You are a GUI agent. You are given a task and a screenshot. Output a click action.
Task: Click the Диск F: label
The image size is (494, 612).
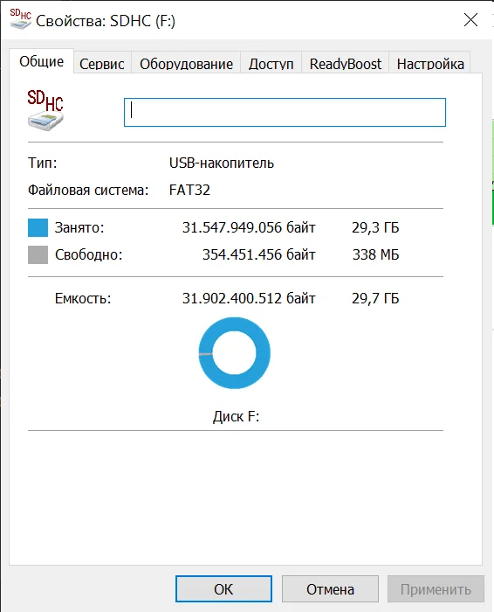tap(237, 416)
